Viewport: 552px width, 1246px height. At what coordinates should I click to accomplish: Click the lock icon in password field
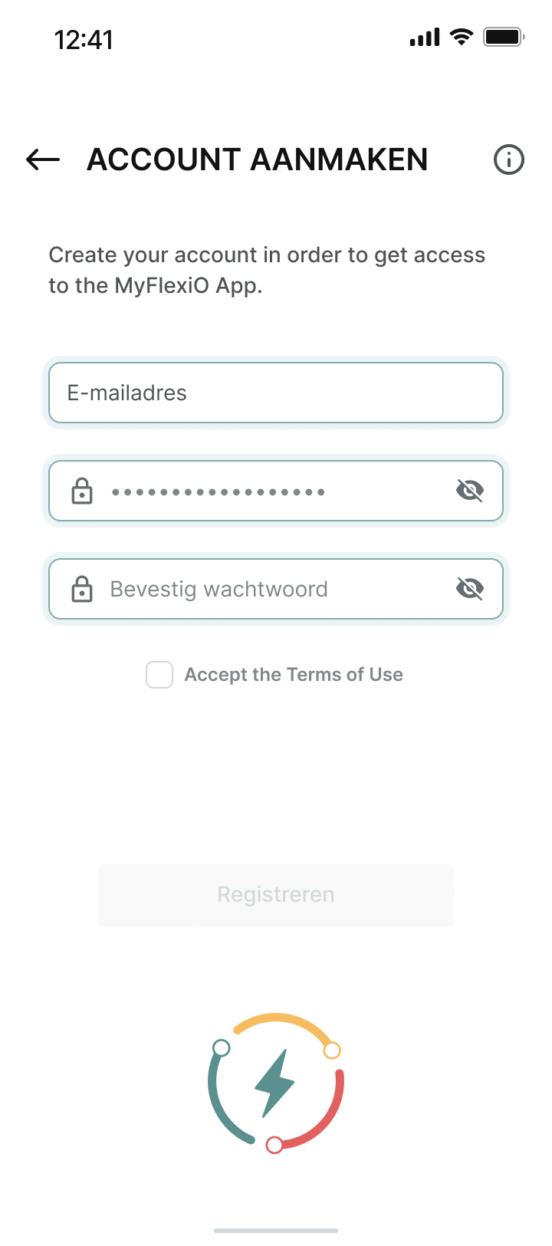pos(82,491)
